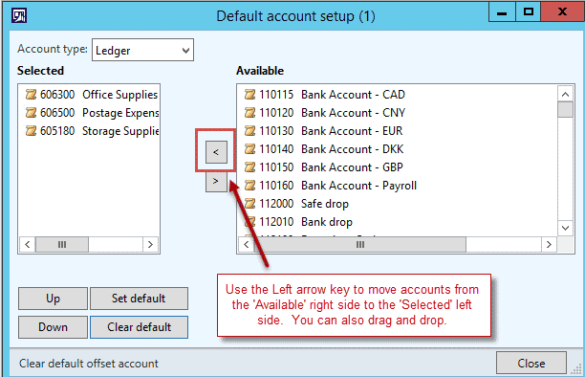Click the Set default button
The height and width of the screenshot is (377, 585).
tap(139, 299)
